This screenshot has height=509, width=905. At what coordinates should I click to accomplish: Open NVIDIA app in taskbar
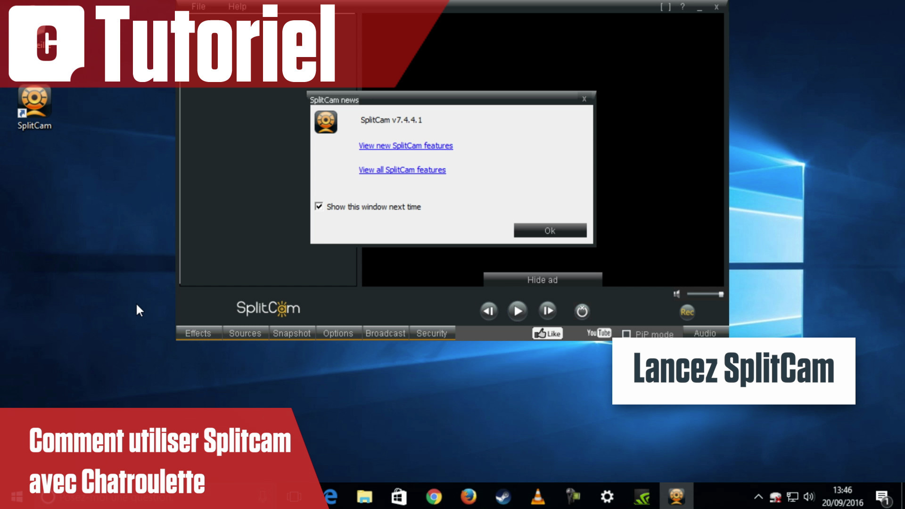(x=642, y=497)
